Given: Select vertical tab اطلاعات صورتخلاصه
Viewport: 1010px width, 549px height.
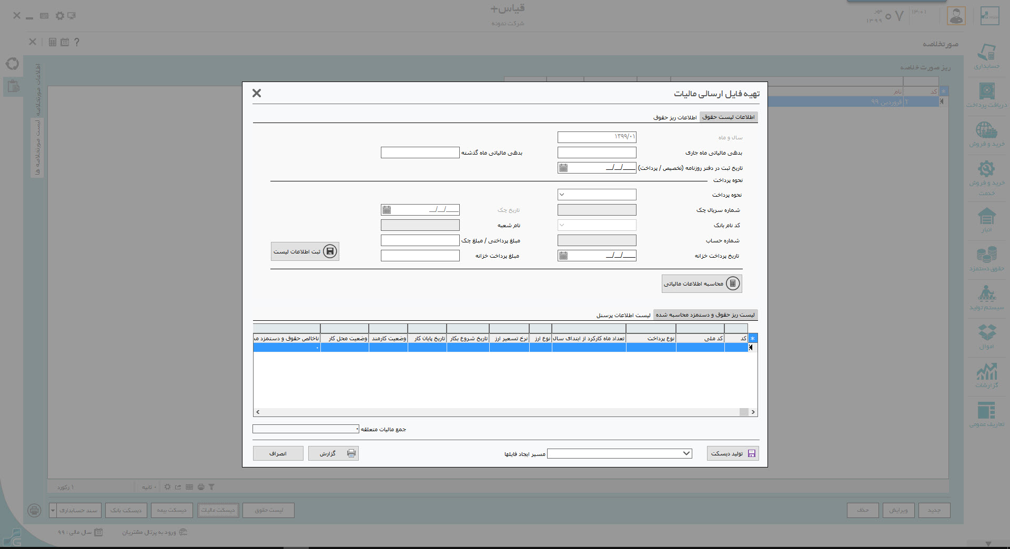Looking at the screenshot, I should point(38,90).
